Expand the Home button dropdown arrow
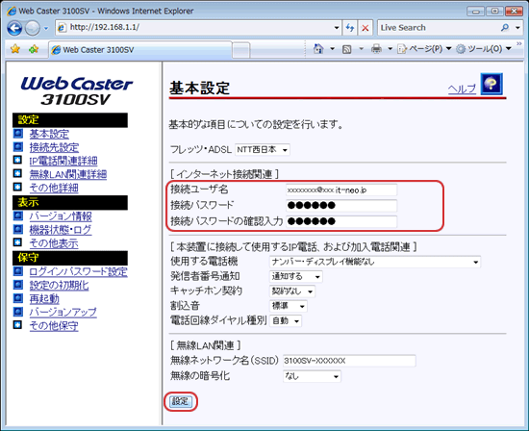529x431 pixels. coord(333,49)
